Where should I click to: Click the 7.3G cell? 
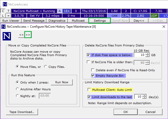[x=159, y=11]
